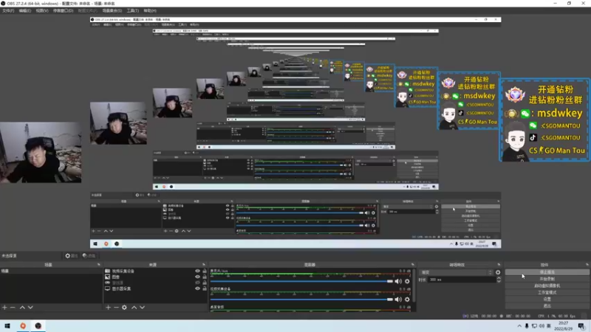Click the 启动虚拟摄像机 virtual camera button
Viewport: 591px width, 332px height.
[x=547, y=286]
